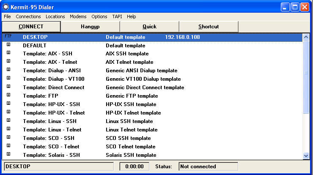Click the Kermit-95 title bar application icon
This screenshot has width=313, height=175.
[5, 7]
